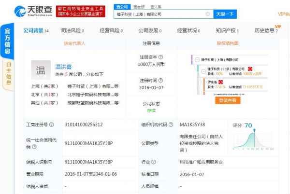Open help icon next to 组织机构代码
The image size is (290, 194).
[x=171, y=125]
